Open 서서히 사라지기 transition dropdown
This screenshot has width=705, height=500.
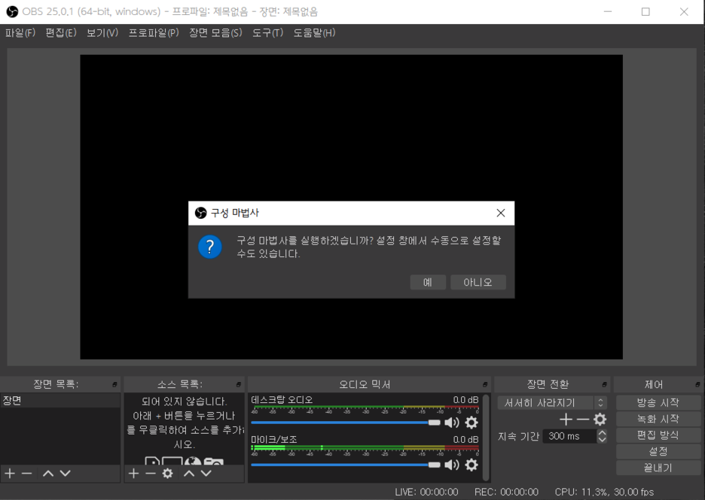point(552,402)
